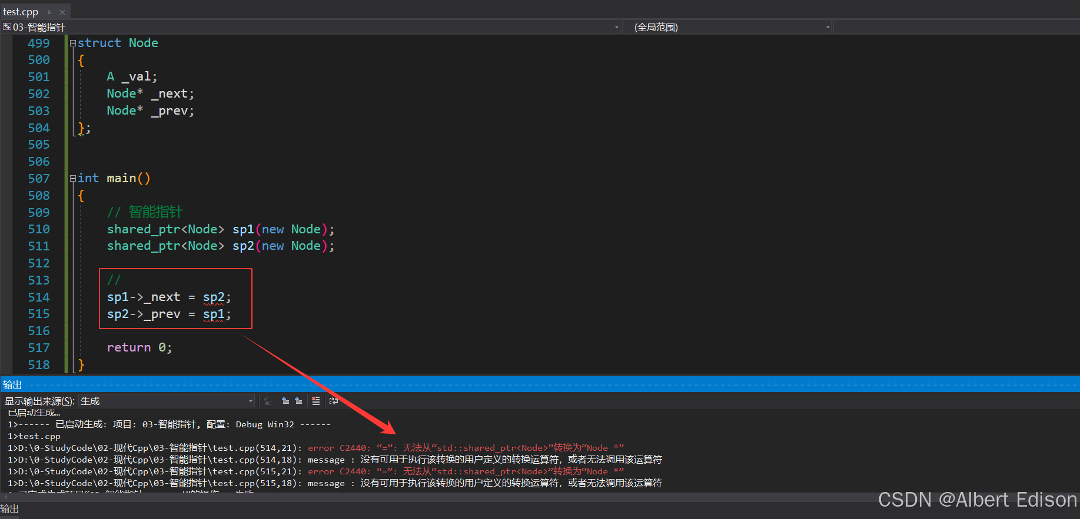Click 'sp1->_next' on line 514
1080x519 pixels.
click(144, 297)
